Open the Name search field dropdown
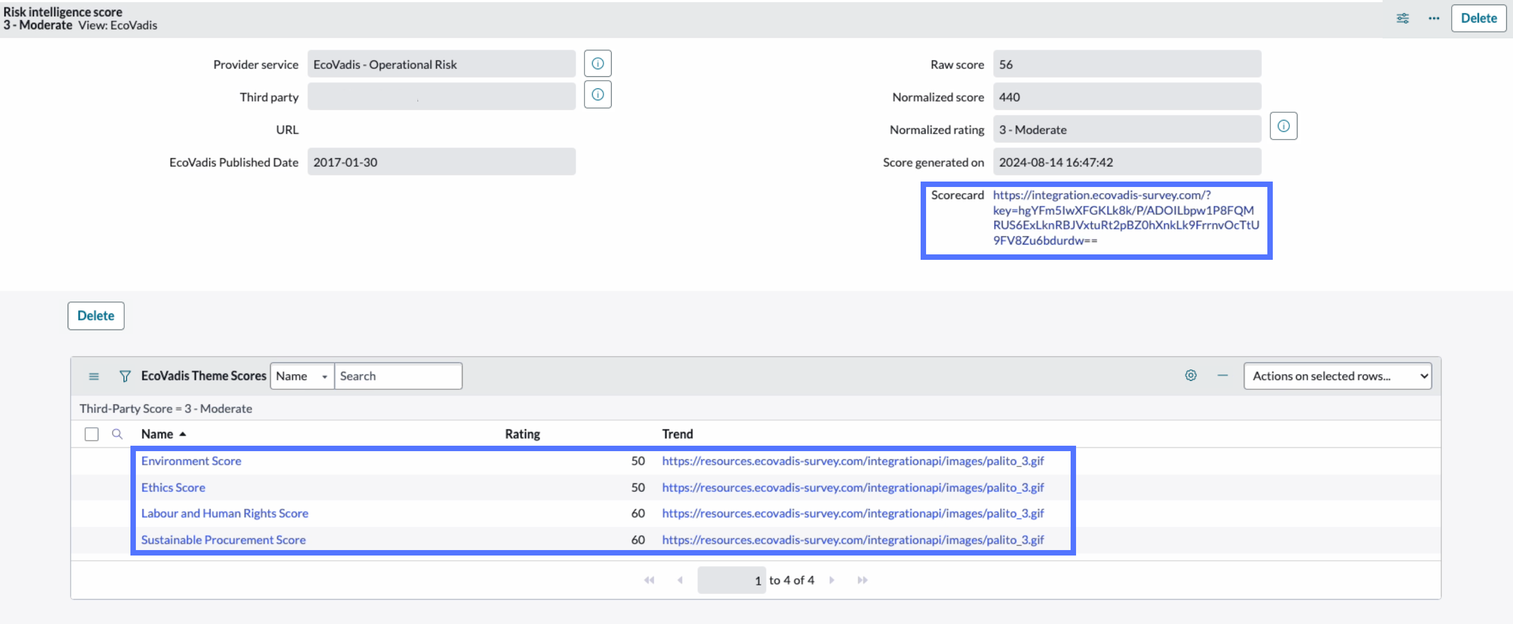 [302, 376]
